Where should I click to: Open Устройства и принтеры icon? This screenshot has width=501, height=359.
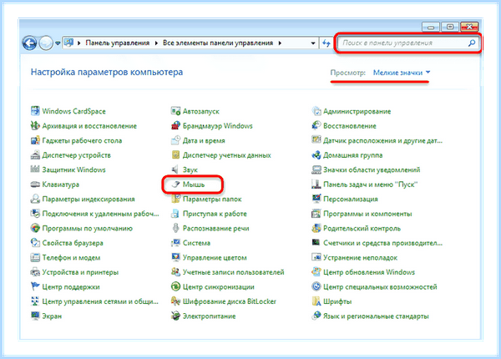35,272
